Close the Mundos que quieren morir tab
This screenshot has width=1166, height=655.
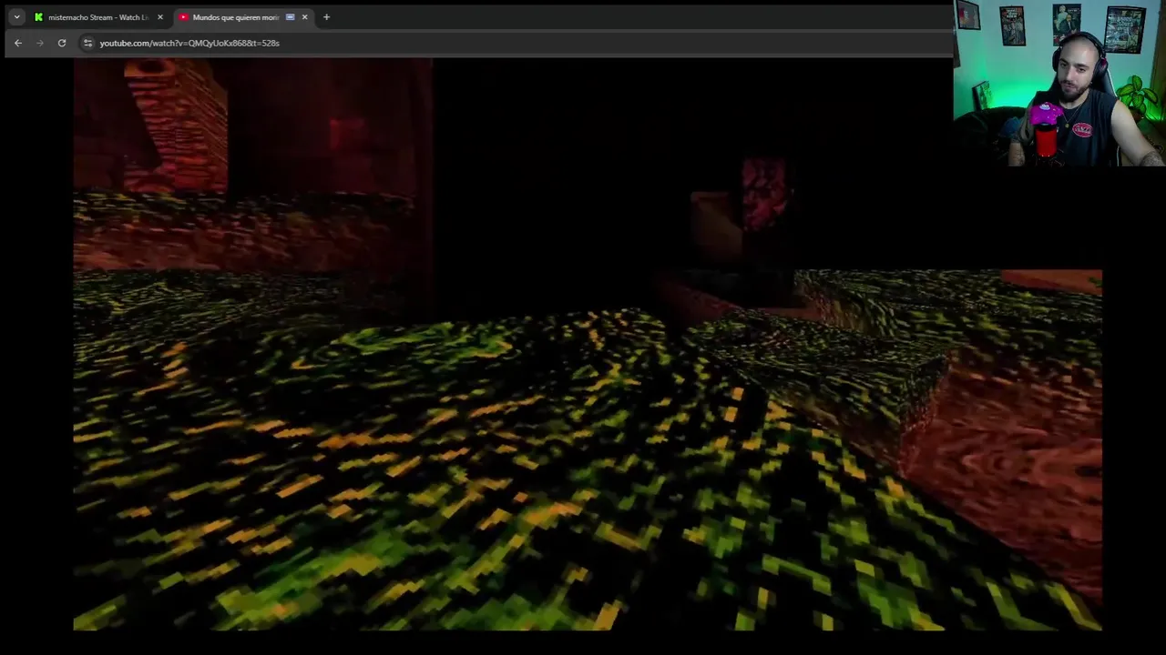point(304,17)
